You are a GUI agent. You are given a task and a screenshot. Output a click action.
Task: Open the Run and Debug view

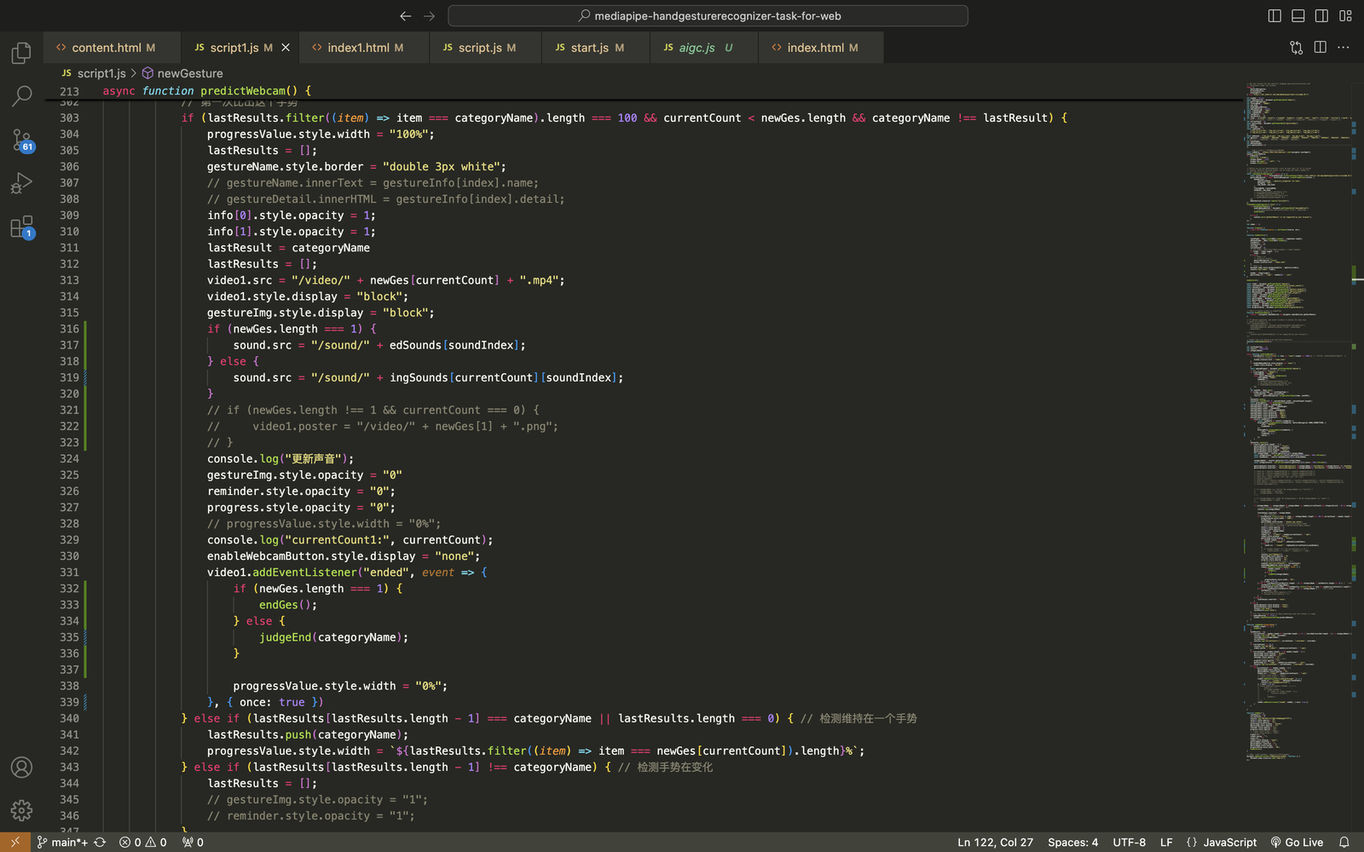pyautogui.click(x=21, y=183)
